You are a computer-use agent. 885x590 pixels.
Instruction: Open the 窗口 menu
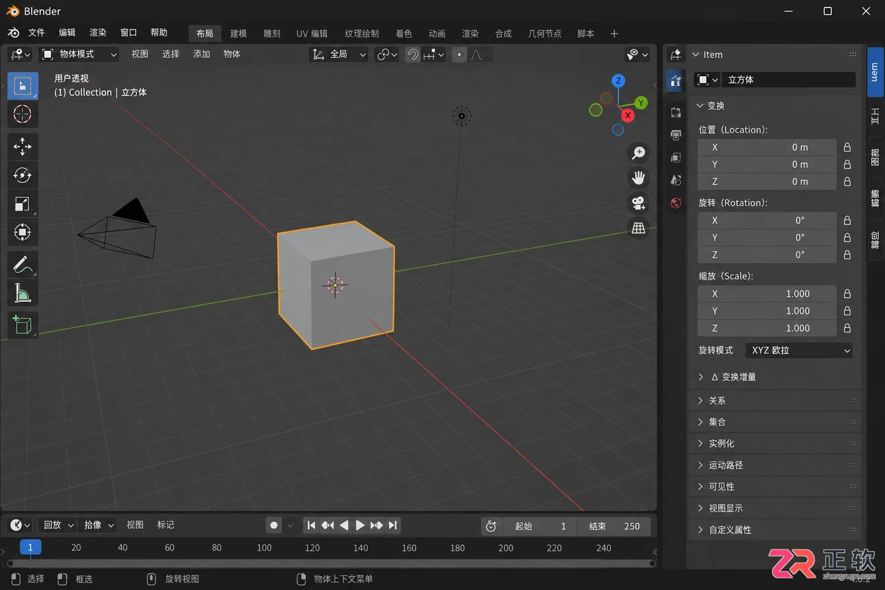coord(128,33)
